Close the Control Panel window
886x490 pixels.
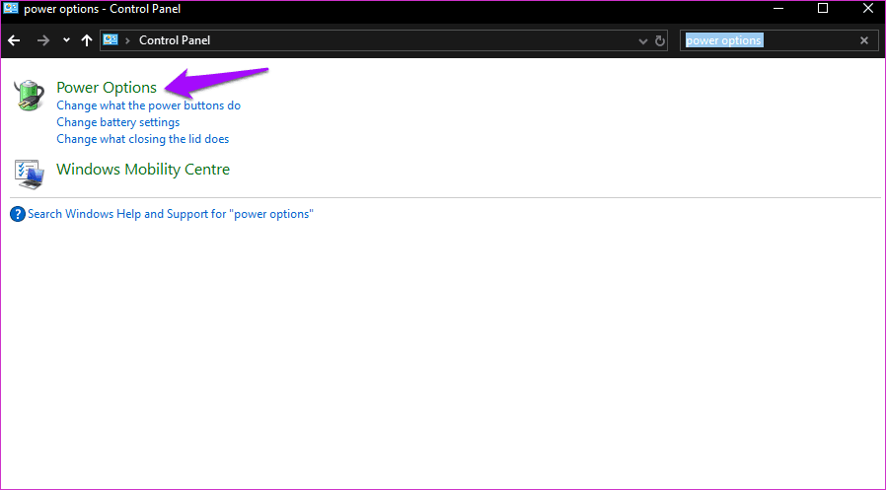coord(868,8)
